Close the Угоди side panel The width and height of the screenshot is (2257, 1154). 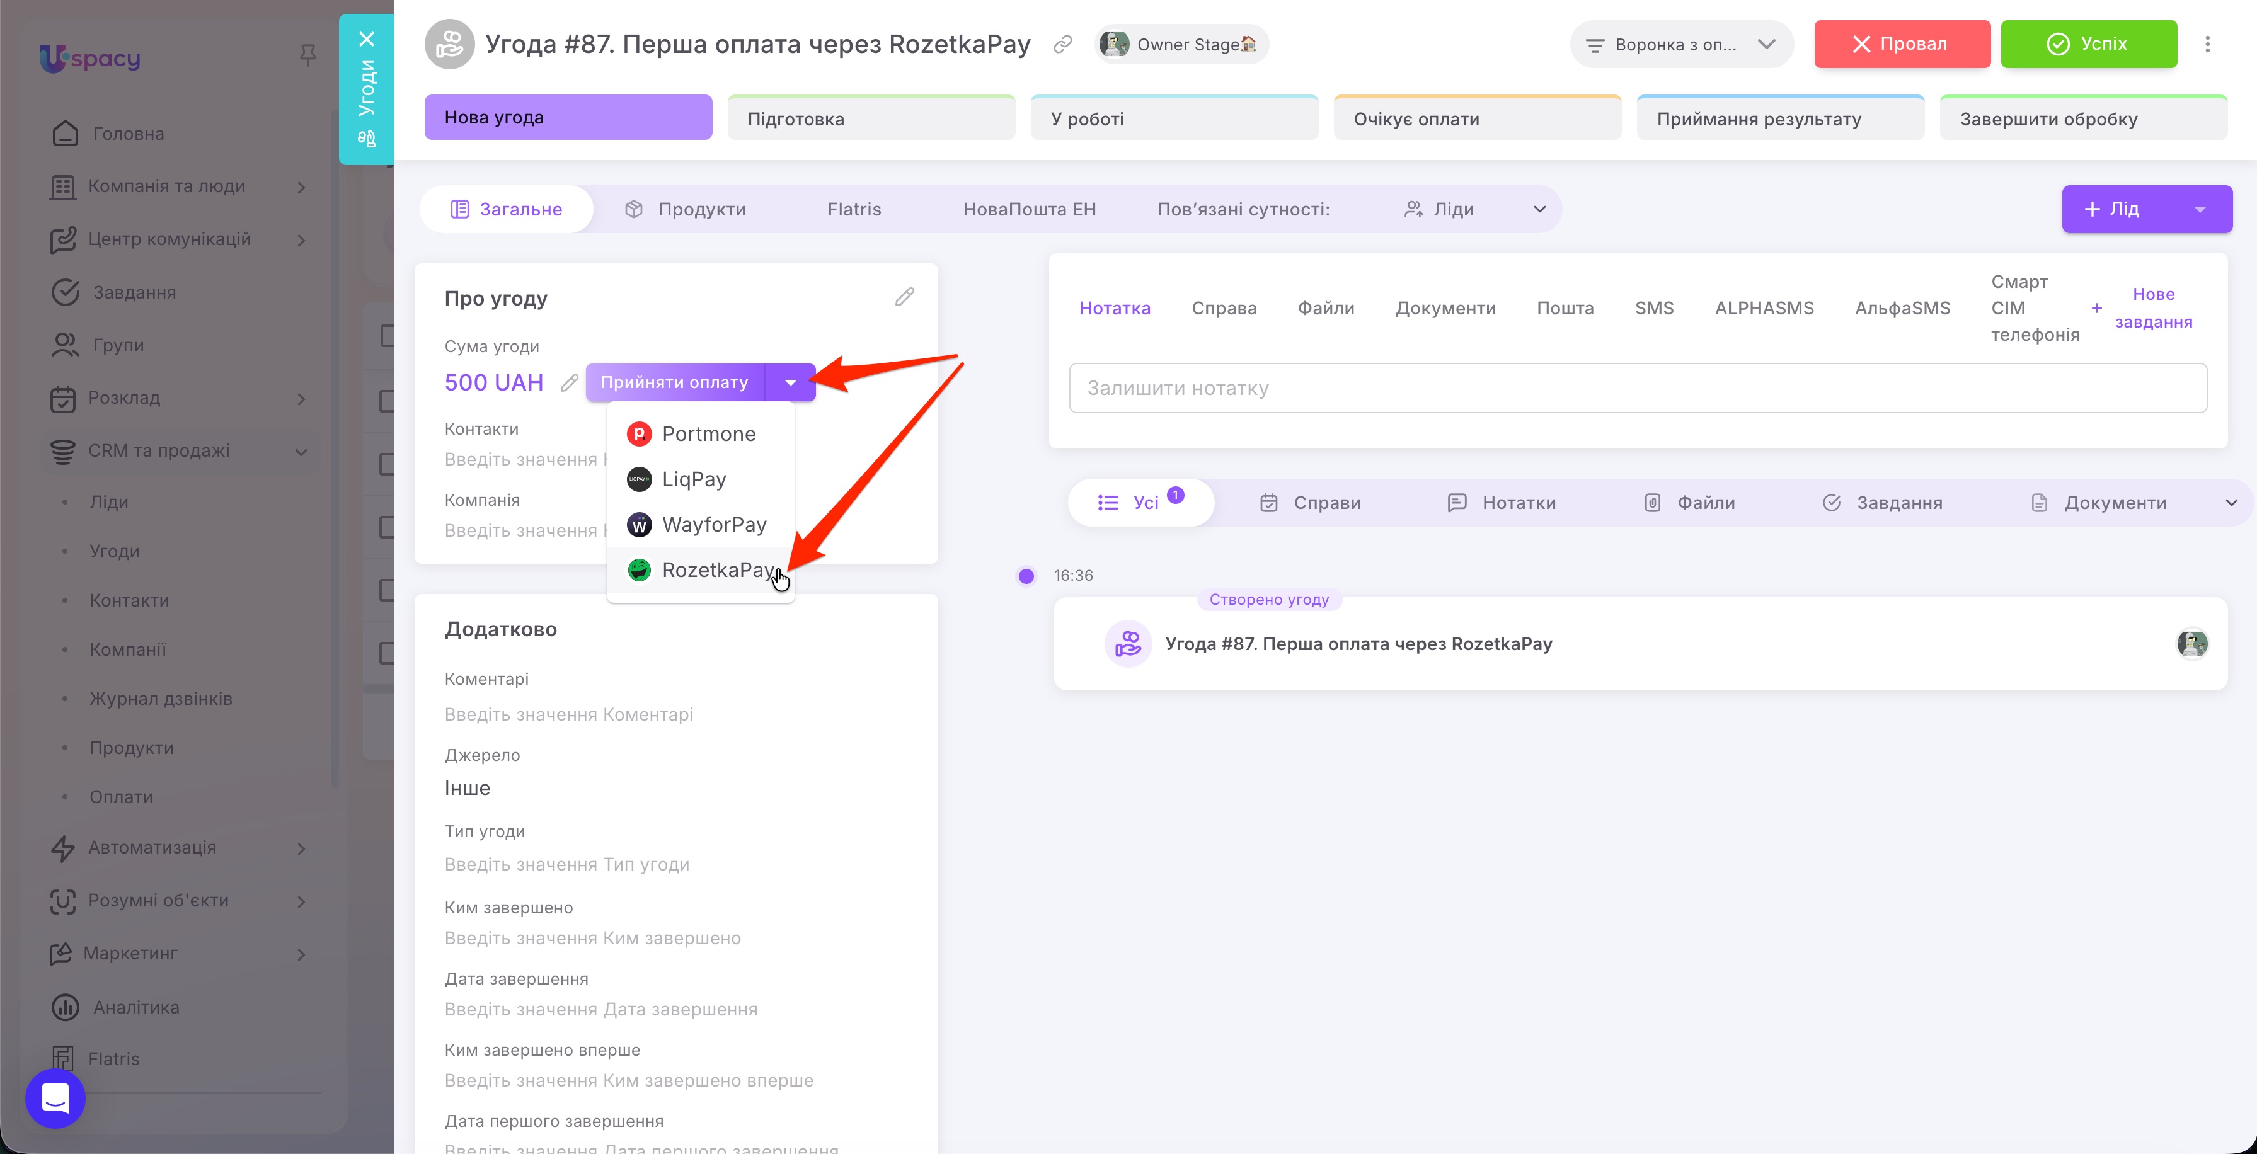[x=366, y=40]
